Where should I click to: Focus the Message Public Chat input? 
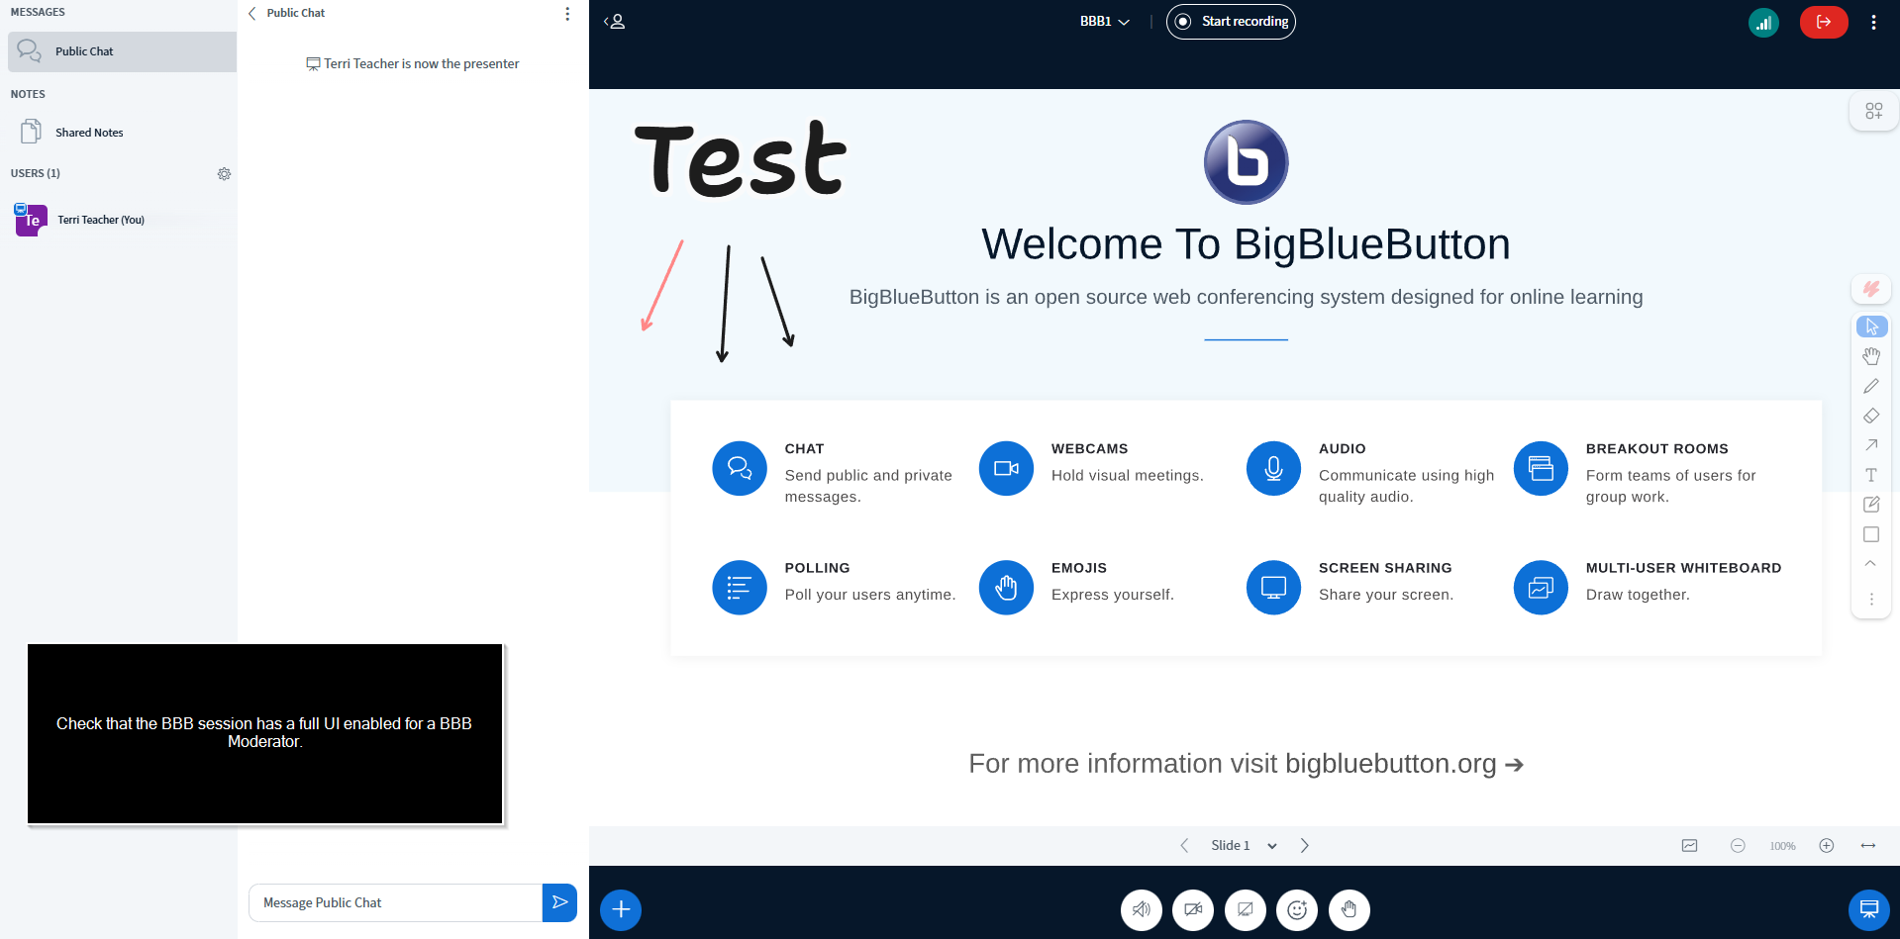coord(395,902)
